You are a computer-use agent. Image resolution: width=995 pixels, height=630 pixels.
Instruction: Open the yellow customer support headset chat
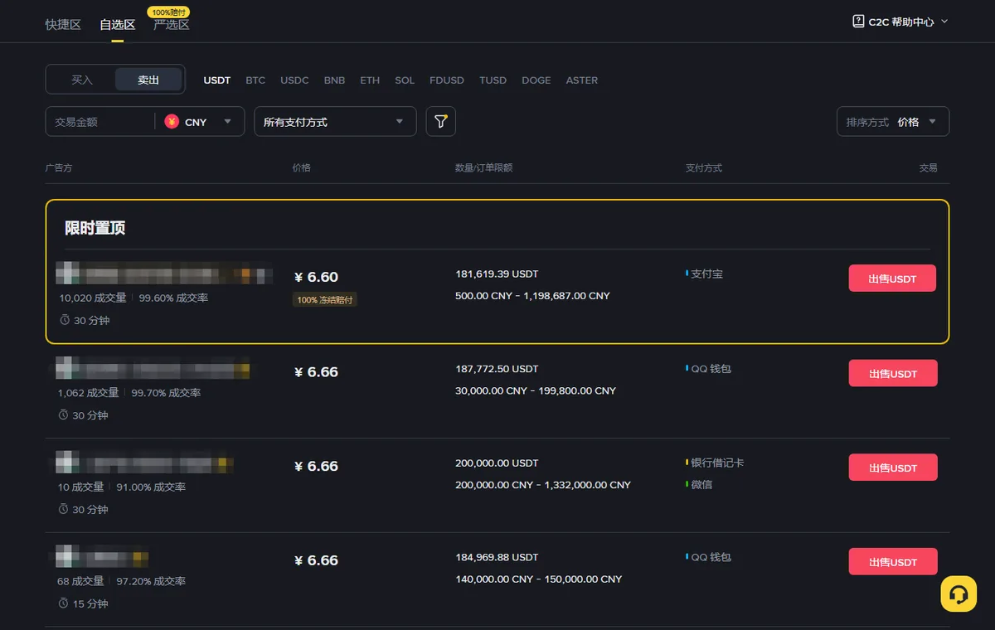tap(959, 594)
